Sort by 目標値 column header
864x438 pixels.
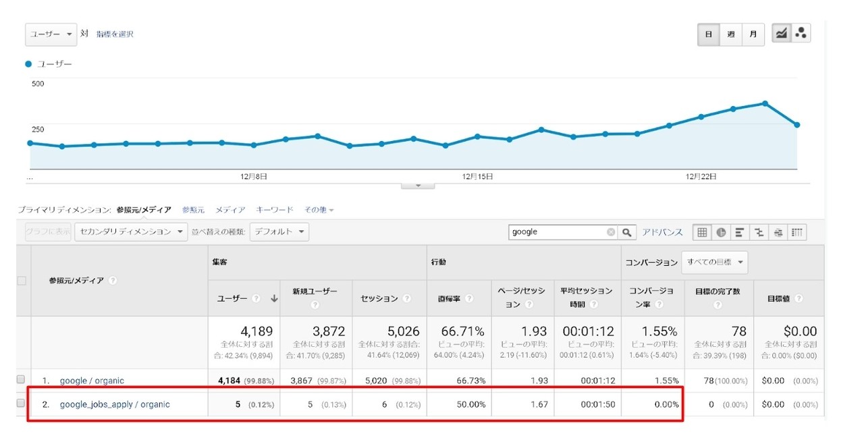click(780, 298)
